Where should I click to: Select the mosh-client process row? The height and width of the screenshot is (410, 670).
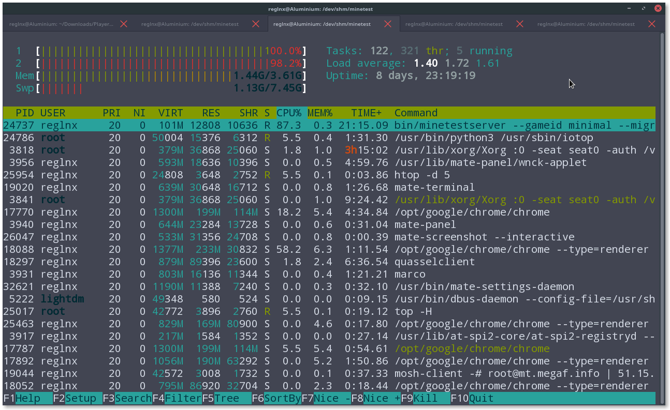pos(329,373)
